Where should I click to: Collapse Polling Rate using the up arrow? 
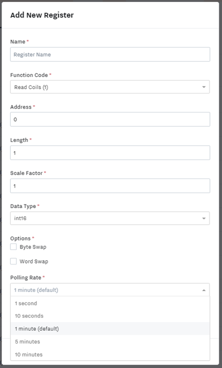(x=204, y=290)
